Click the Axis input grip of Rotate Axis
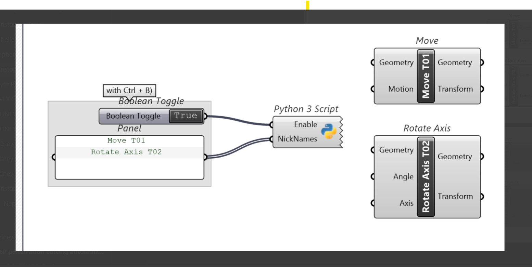Image resolution: width=532 pixels, height=267 pixels. click(372, 203)
